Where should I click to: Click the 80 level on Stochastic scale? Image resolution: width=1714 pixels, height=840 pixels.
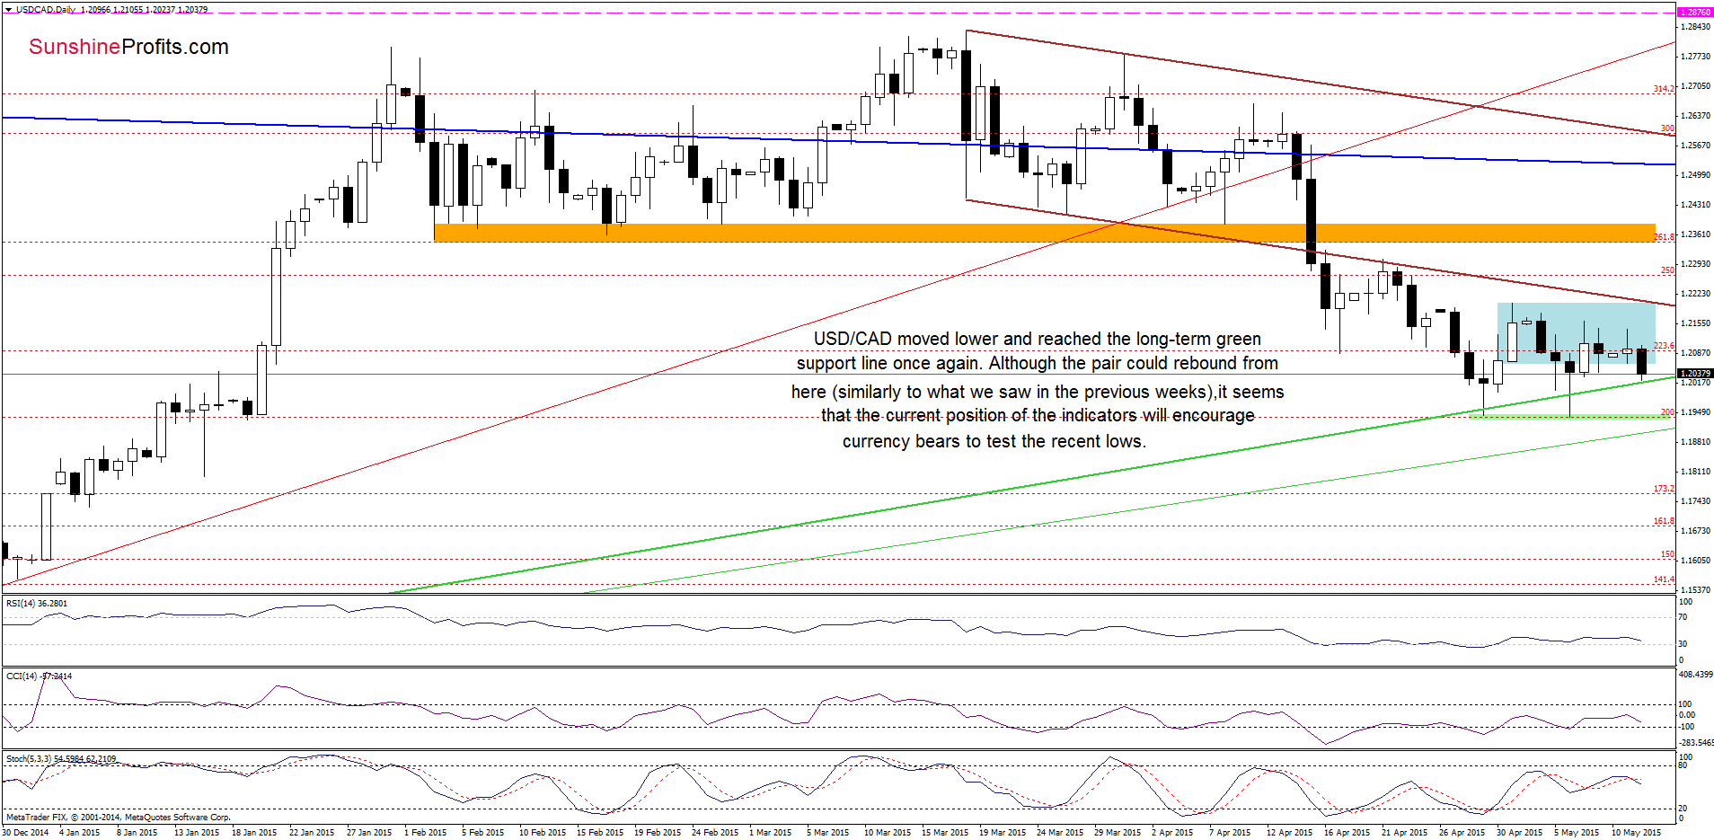1683,766
